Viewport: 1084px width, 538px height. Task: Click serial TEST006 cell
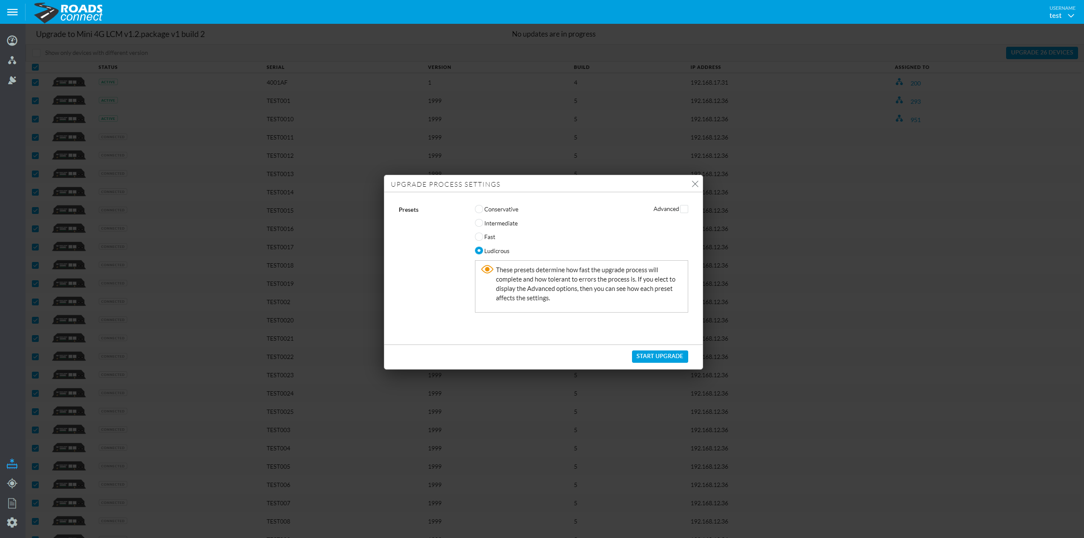point(278,485)
